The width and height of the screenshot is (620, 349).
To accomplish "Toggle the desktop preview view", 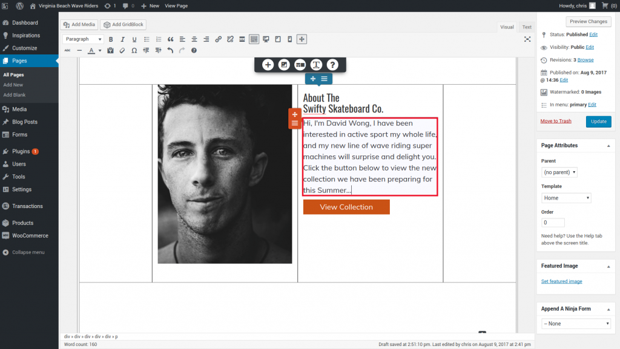I will point(266,39).
